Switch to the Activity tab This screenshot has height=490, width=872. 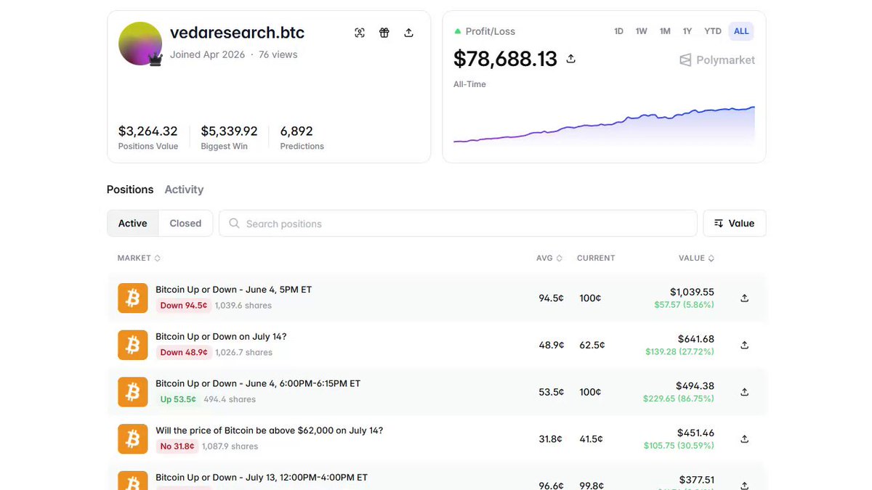tap(184, 189)
